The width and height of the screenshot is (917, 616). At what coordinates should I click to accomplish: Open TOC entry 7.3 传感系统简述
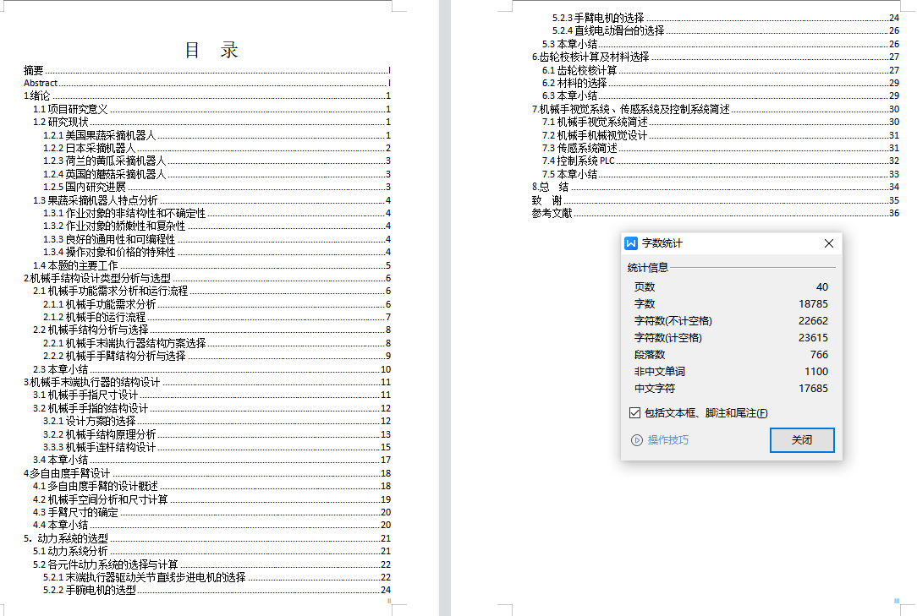point(721,148)
